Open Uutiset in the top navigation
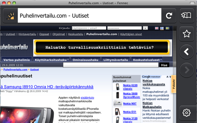Viewport: 197px width, 123px height. pos(11,34)
